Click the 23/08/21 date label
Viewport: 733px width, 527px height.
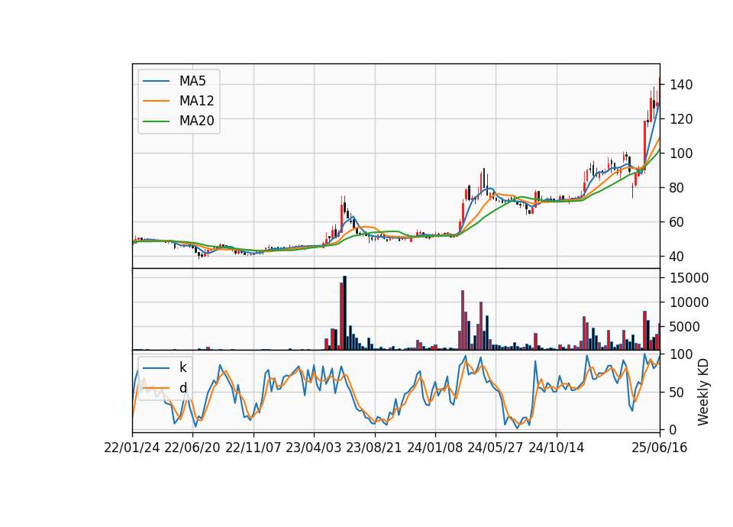[x=374, y=448]
